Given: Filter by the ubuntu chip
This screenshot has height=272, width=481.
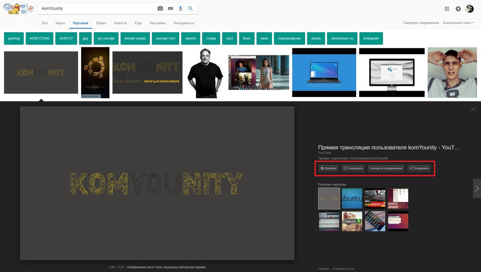Looking at the screenshot, I should point(191,38).
